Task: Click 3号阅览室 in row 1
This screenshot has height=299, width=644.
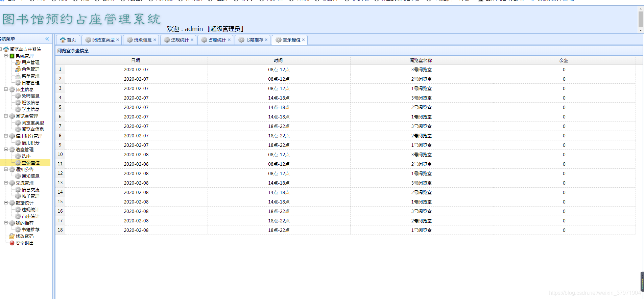Action: click(x=422, y=70)
